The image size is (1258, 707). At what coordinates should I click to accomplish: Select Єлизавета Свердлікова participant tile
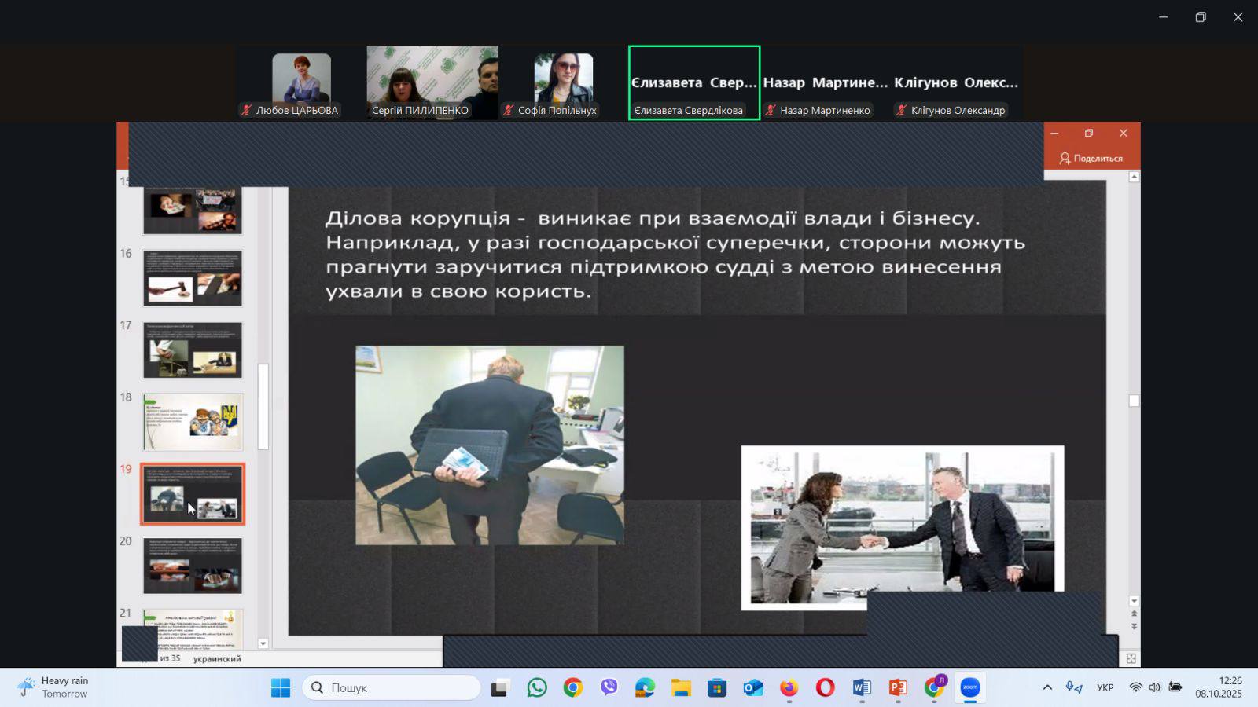(x=693, y=83)
